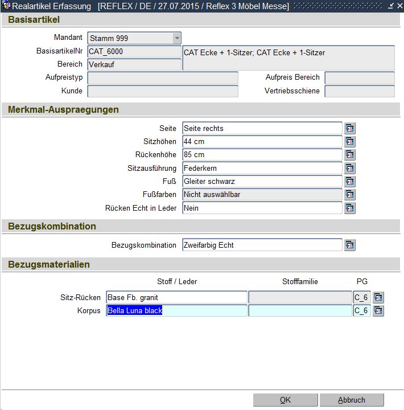The height and width of the screenshot is (410, 404).
Task: Close the Realartikel Erfassung window
Action: 398,6
